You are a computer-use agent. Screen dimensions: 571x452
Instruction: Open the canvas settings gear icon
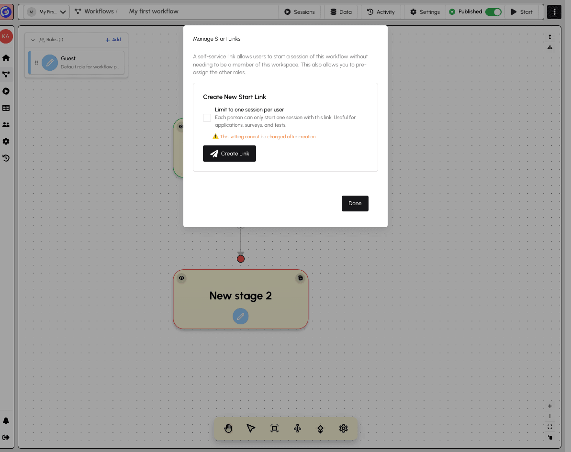point(343,428)
